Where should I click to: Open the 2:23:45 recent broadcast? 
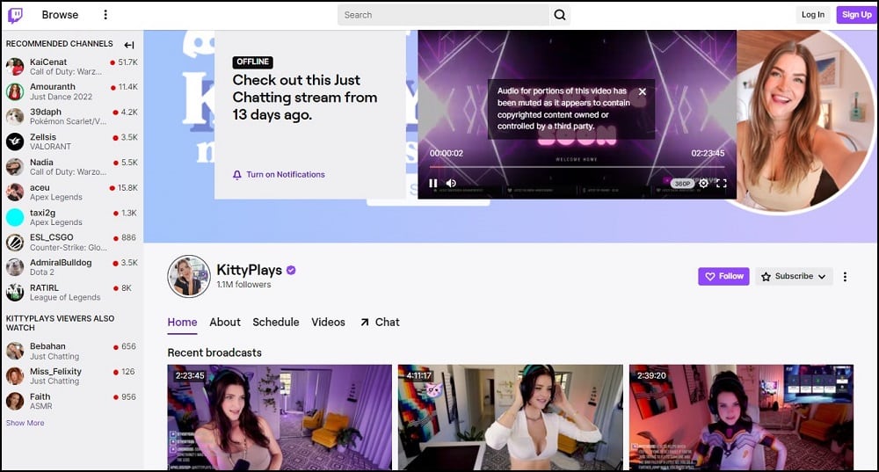[280, 417]
